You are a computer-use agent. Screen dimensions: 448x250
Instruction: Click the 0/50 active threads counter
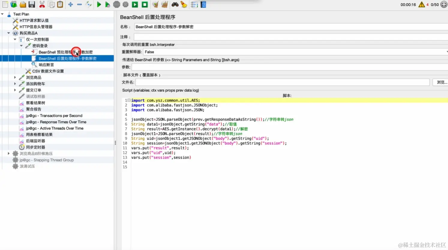[435, 4]
